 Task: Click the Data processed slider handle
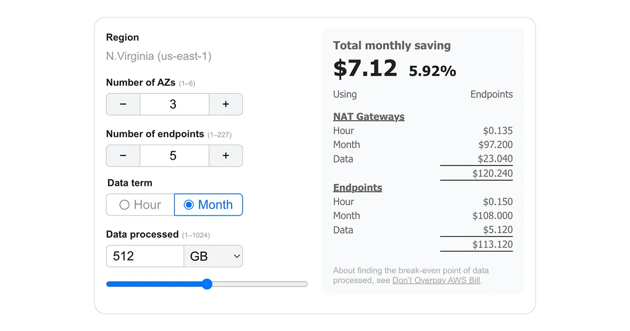(207, 284)
